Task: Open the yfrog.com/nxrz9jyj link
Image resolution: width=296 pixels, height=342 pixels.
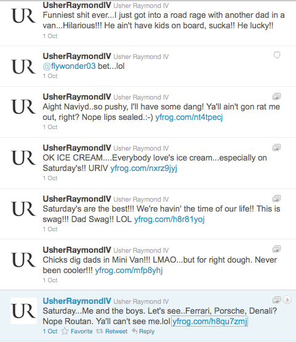Action: pos(143,168)
